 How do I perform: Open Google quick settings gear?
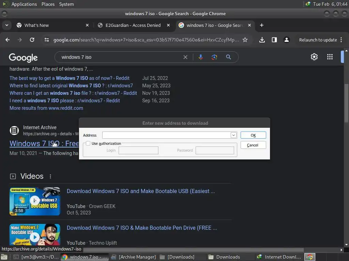314,57
